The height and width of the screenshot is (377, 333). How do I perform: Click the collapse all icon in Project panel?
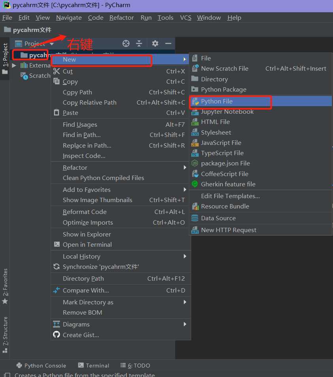[x=139, y=43]
